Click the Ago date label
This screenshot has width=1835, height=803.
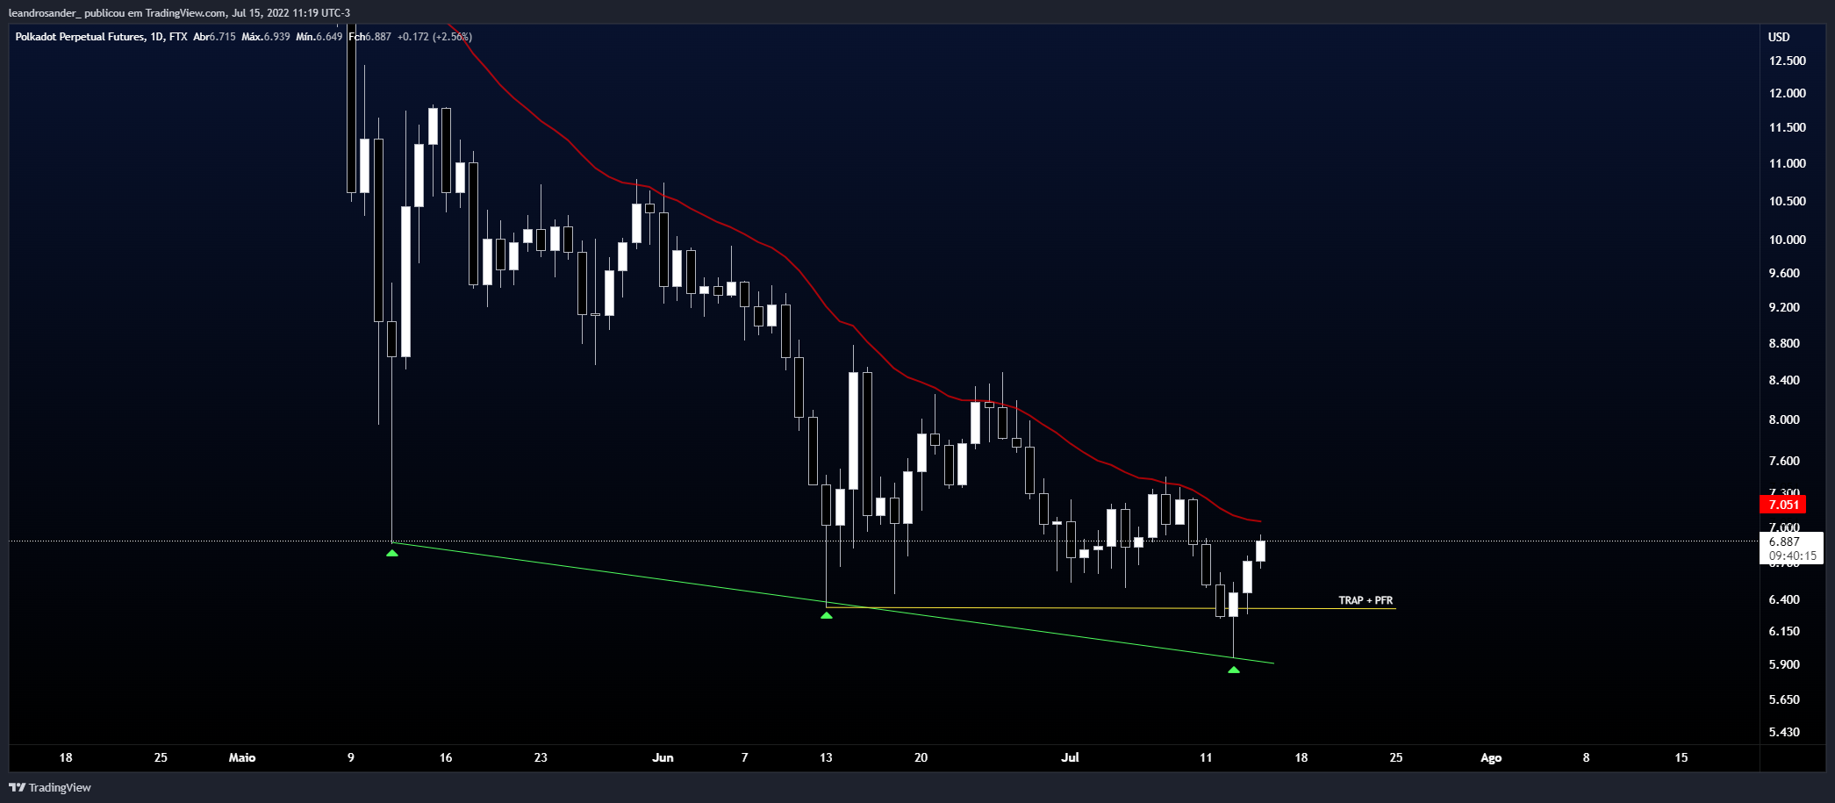[1491, 757]
